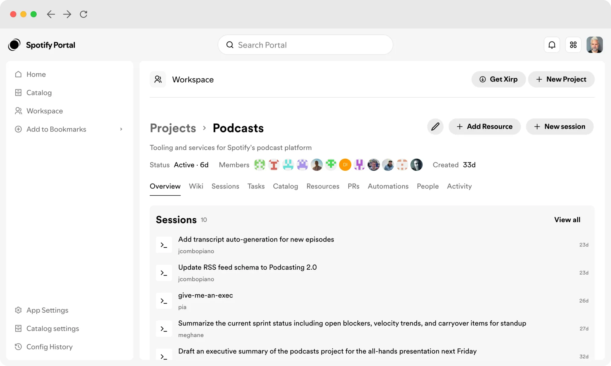Switch to the Sessions tab
Screen dimensions: 611x366
225,186
